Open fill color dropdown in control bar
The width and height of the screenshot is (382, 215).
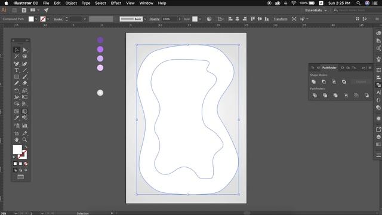(x=36, y=19)
